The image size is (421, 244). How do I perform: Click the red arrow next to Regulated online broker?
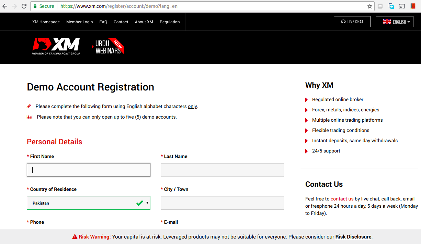pos(306,100)
